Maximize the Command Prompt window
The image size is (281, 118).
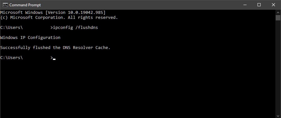(x=259, y=5)
